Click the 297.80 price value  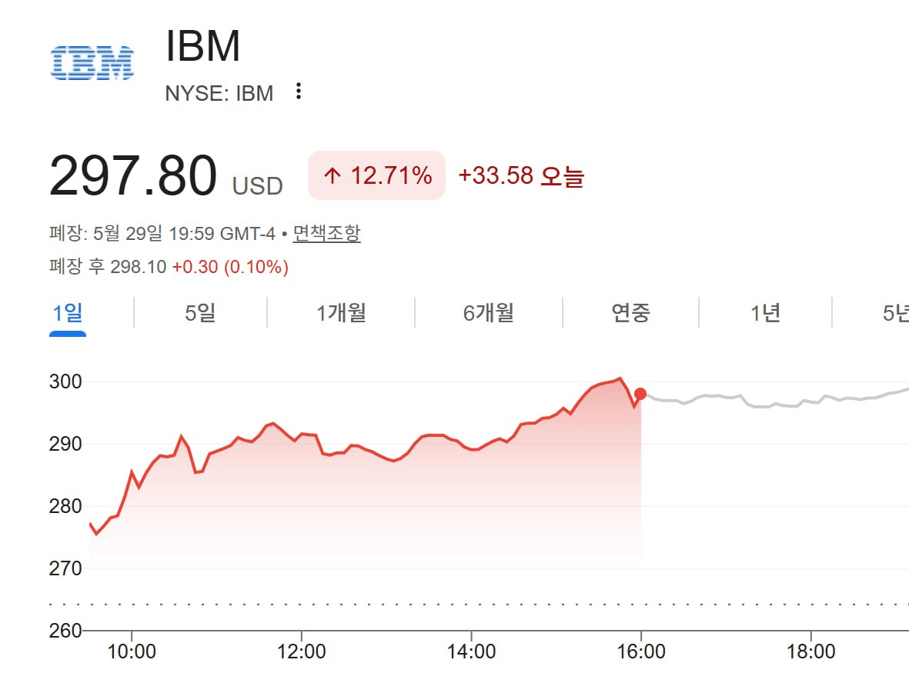[x=133, y=175]
